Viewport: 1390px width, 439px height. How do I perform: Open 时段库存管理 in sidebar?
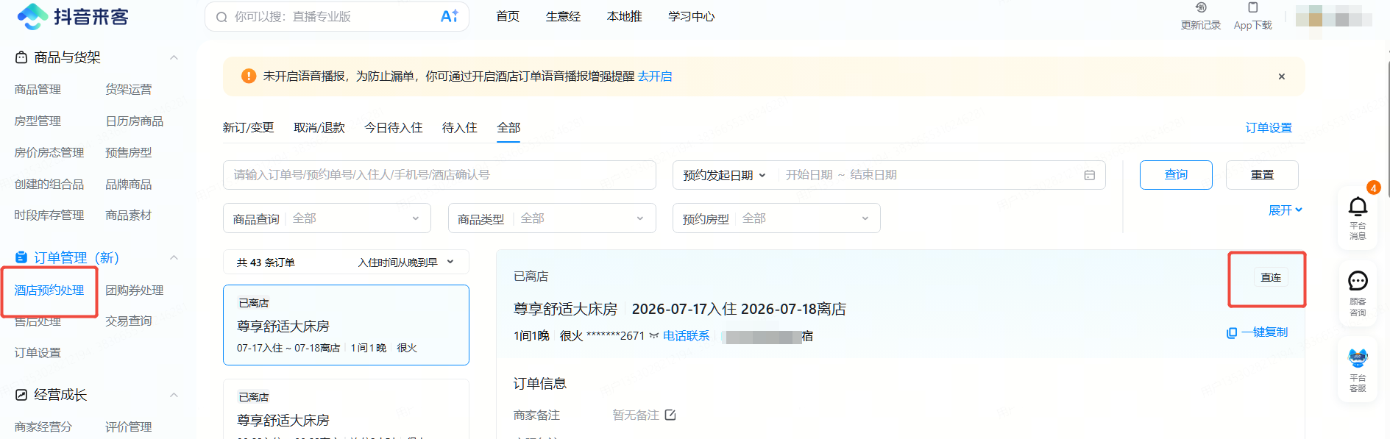click(49, 215)
